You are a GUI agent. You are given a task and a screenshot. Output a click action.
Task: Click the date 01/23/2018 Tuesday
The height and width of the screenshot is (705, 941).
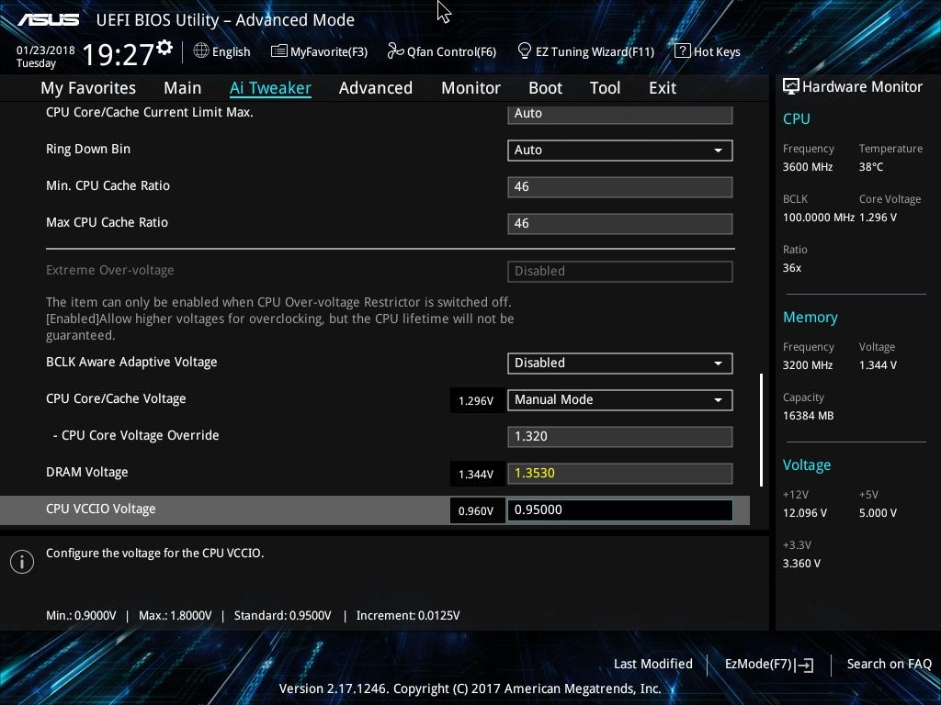click(46, 56)
